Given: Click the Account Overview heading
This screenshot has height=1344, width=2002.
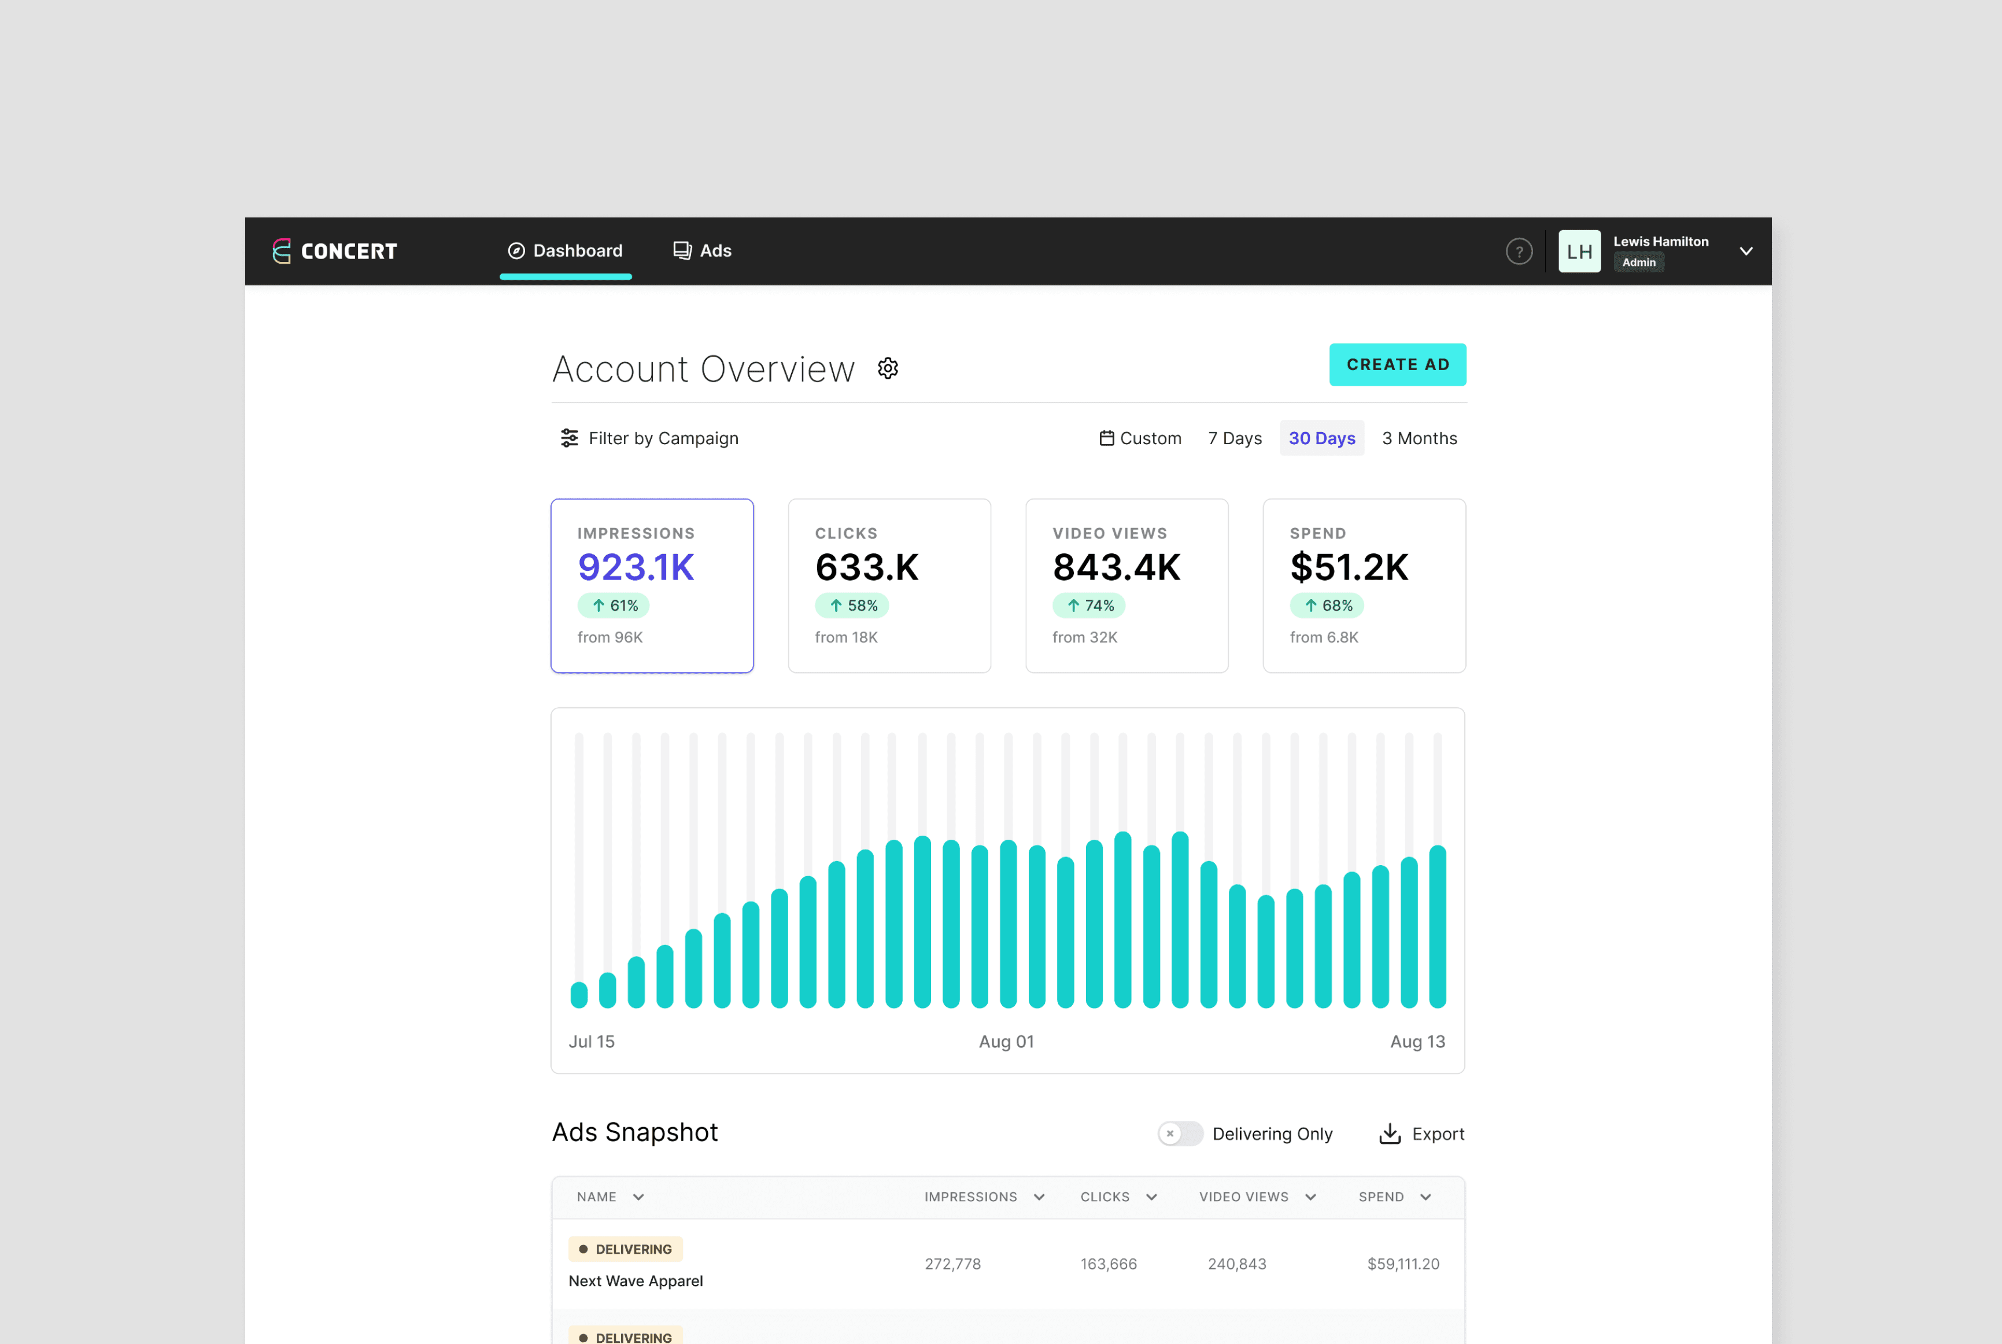Looking at the screenshot, I should [x=704, y=370].
